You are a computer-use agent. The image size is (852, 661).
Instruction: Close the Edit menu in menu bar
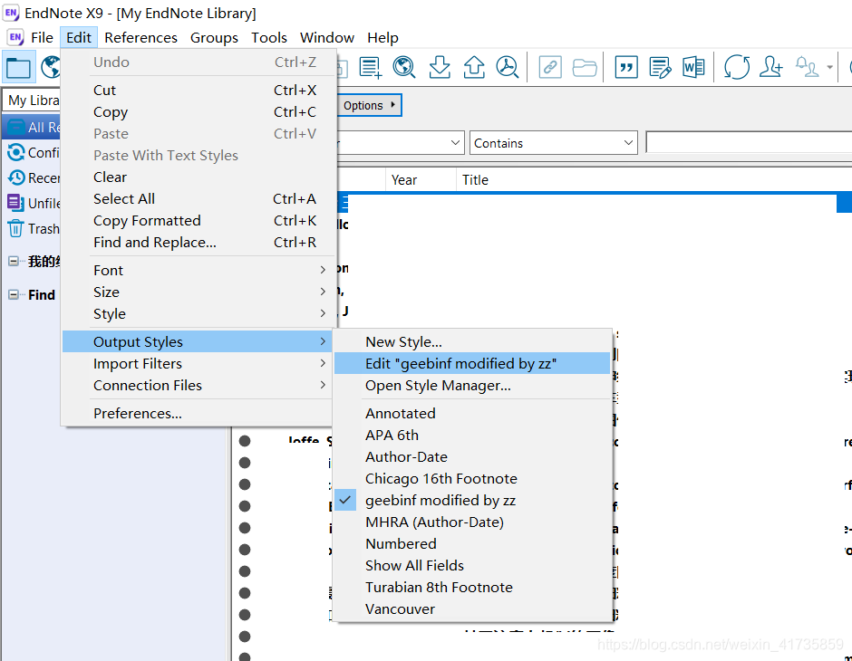pos(79,37)
